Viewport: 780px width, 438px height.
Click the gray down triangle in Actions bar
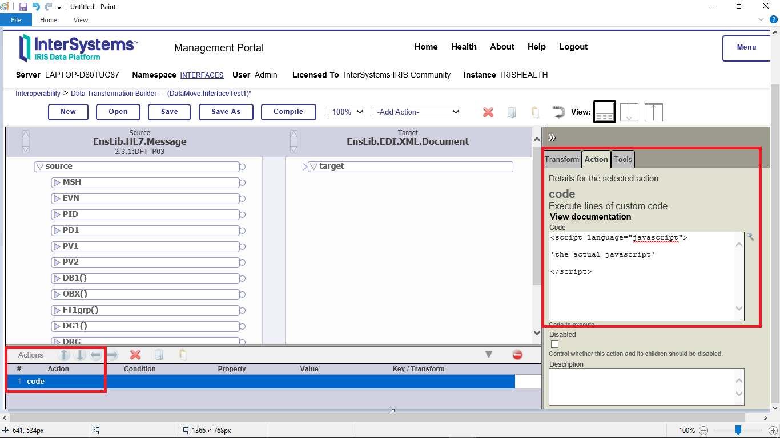489,355
